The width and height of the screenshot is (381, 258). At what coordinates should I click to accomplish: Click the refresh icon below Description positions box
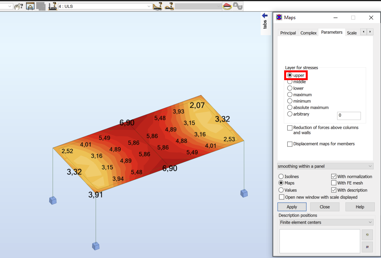pos(367,235)
